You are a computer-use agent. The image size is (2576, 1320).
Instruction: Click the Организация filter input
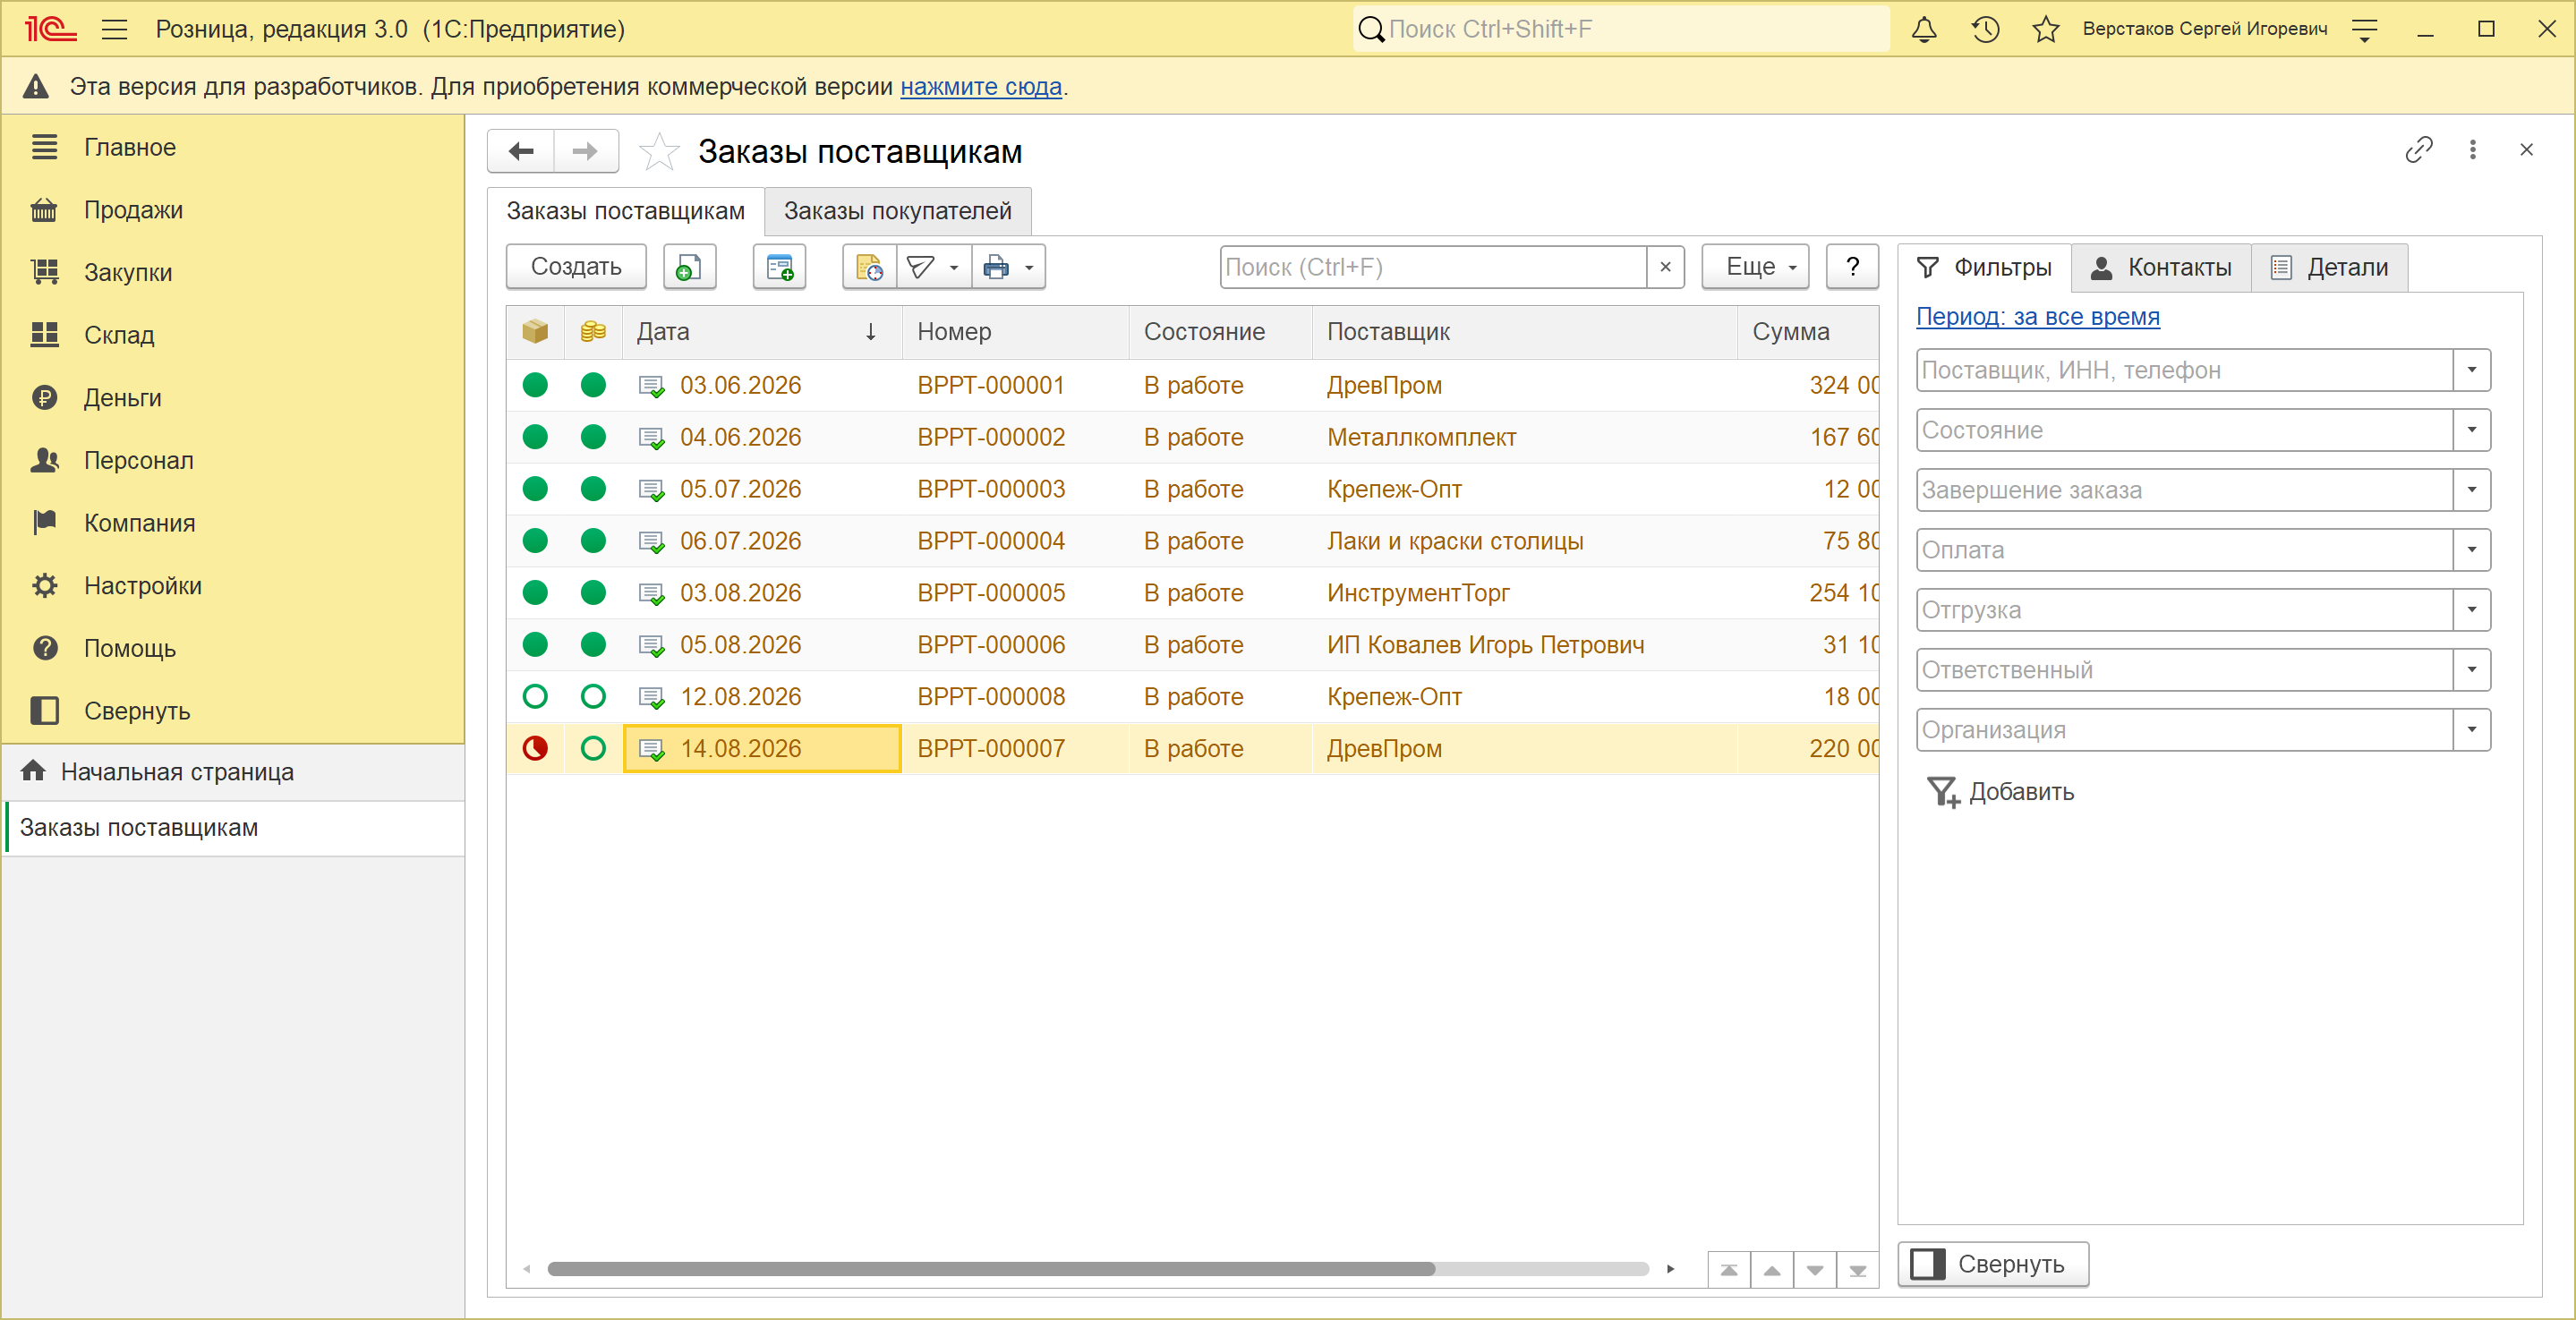2185,730
